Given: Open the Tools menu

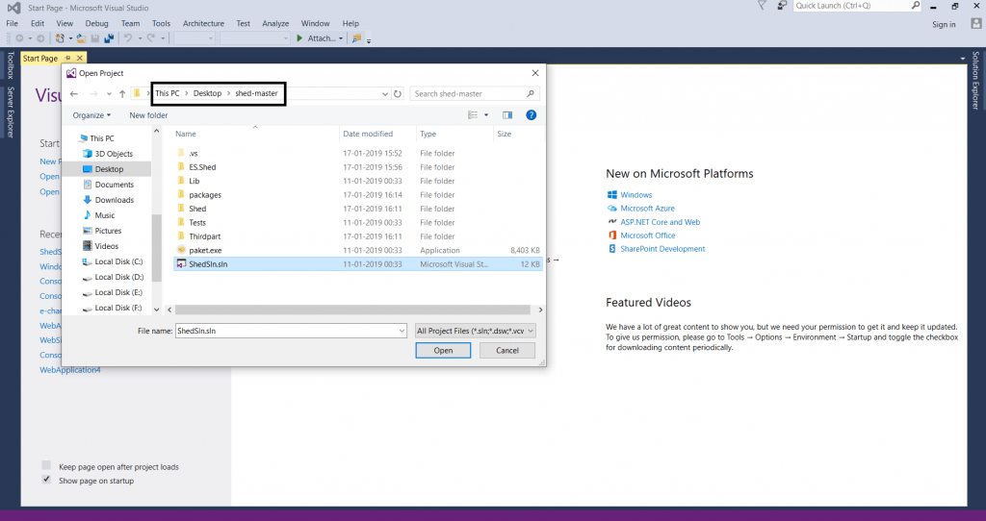Looking at the screenshot, I should (x=161, y=23).
